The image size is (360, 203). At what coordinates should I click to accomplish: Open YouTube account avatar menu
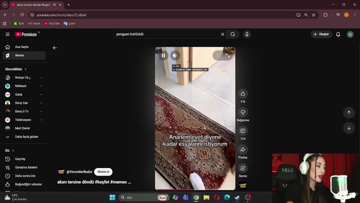point(350,34)
